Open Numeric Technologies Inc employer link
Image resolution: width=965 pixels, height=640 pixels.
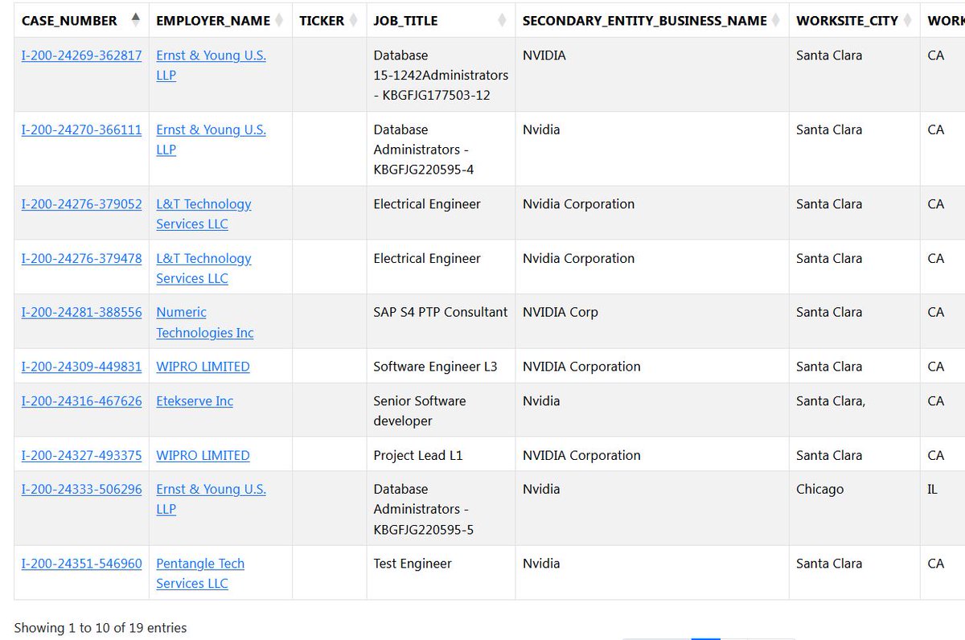coord(204,322)
